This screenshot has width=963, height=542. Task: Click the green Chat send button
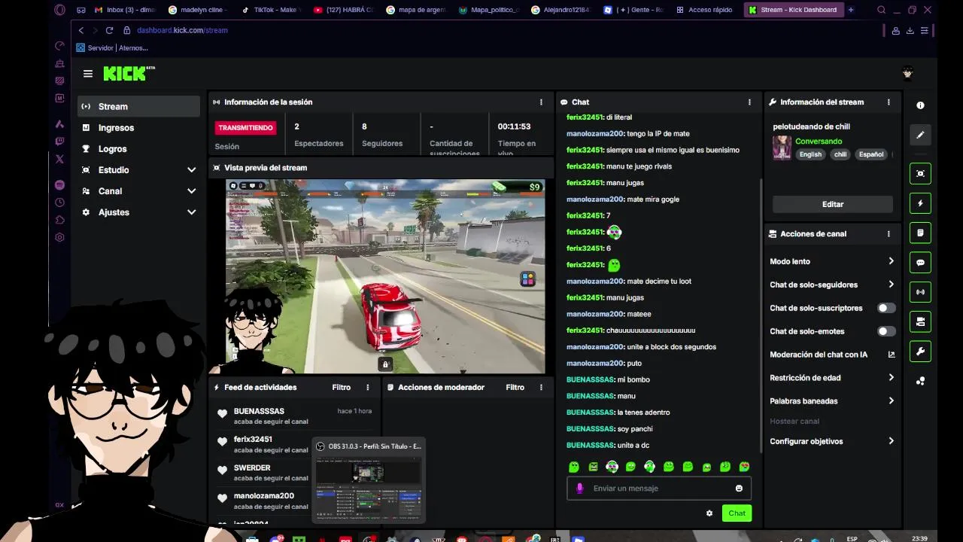(x=737, y=513)
